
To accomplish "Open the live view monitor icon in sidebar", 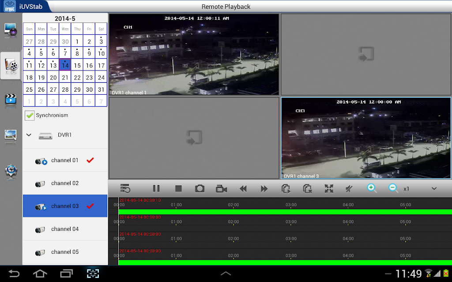I will pyautogui.click(x=11, y=30).
